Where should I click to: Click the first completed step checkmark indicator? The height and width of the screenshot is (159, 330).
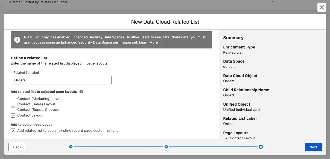71,147
